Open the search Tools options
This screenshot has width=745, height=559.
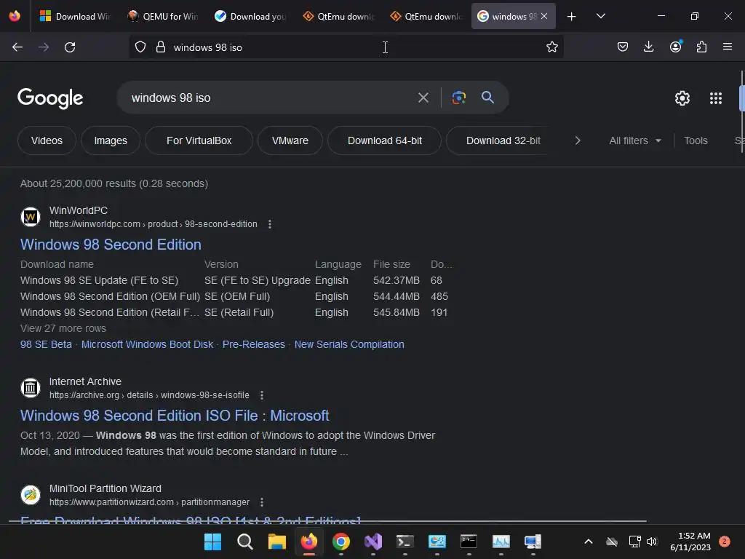(696, 140)
